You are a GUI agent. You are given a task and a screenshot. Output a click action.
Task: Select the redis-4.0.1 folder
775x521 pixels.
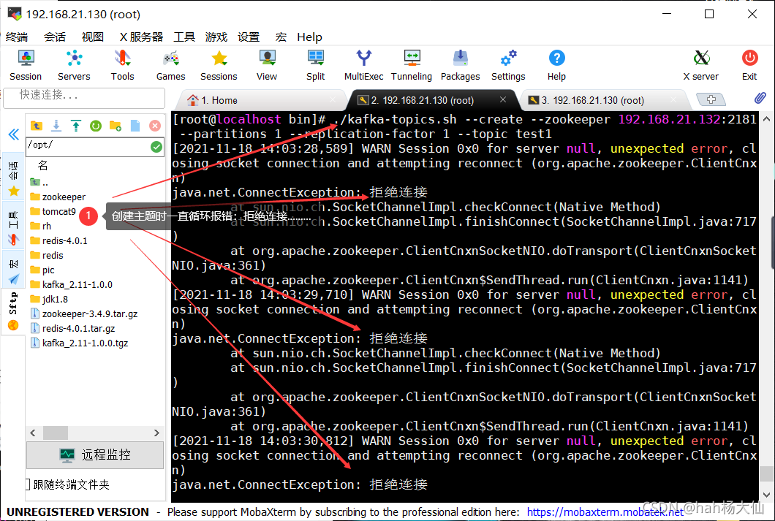pyautogui.click(x=58, y=240)
